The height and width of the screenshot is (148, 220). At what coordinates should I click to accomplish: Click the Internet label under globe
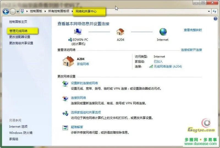163,40
